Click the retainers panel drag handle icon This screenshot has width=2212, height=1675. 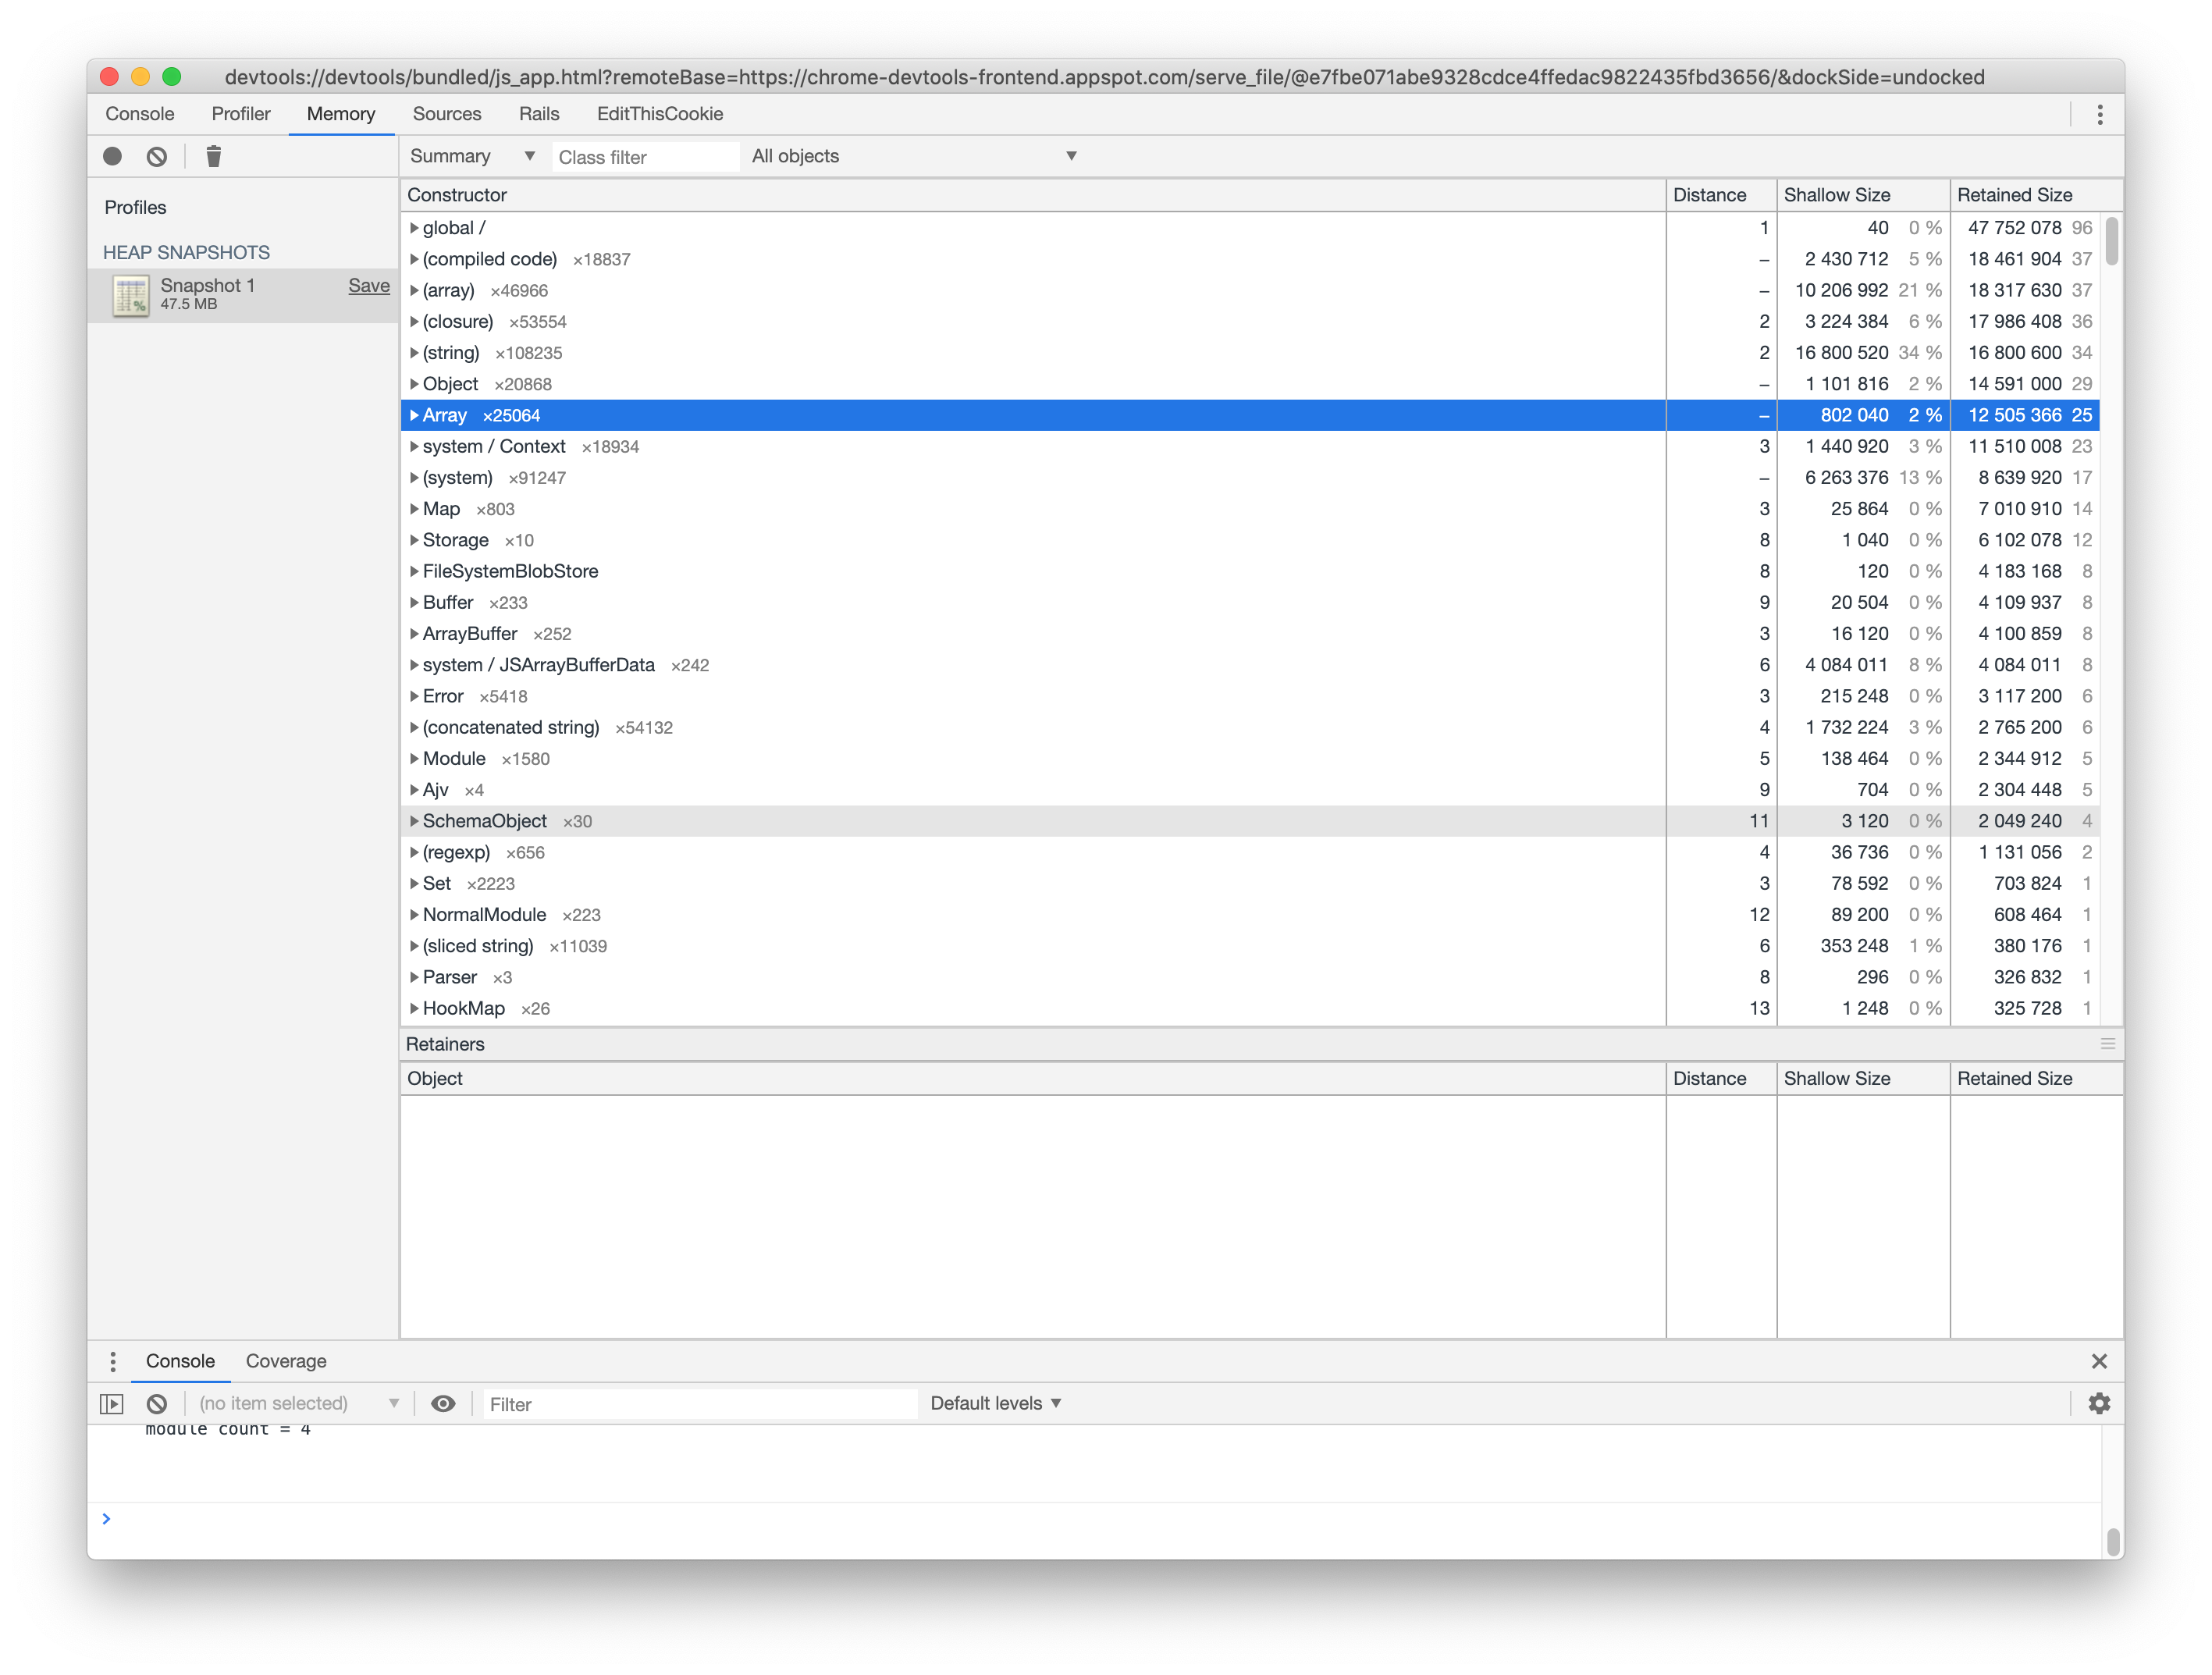[x=2107, y=1043]
